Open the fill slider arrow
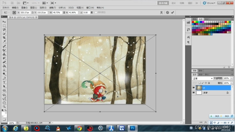235x132 pixels. (x=231, y=83)
